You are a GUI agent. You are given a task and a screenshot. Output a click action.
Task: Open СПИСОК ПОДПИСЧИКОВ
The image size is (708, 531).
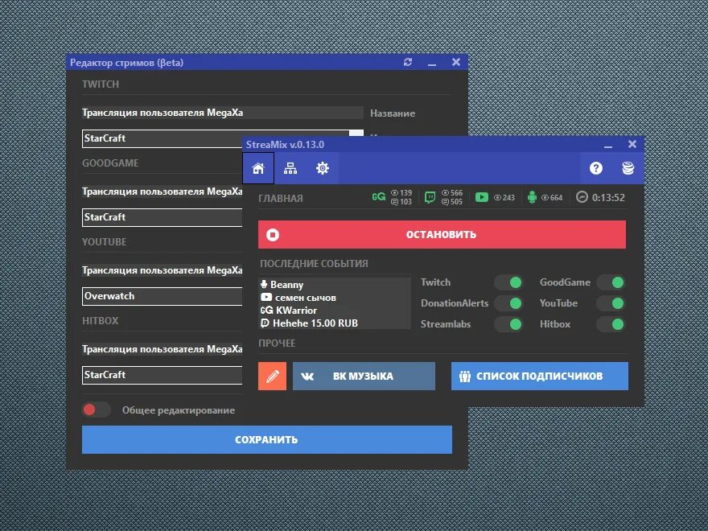coord(540,376)
